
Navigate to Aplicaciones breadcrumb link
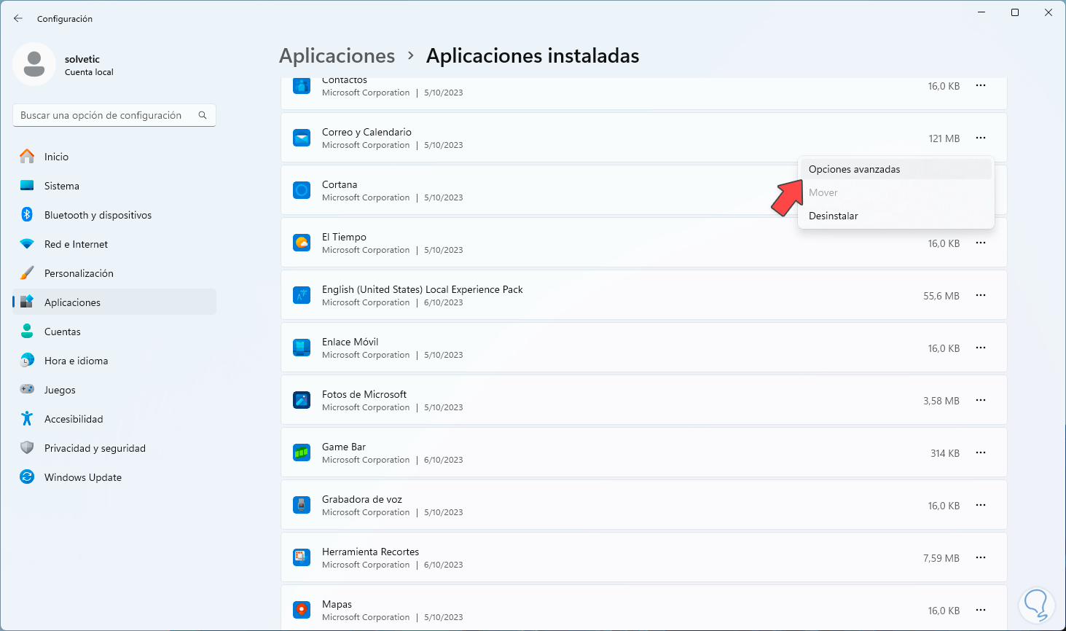pyautogui.click(x=337, y=56)
